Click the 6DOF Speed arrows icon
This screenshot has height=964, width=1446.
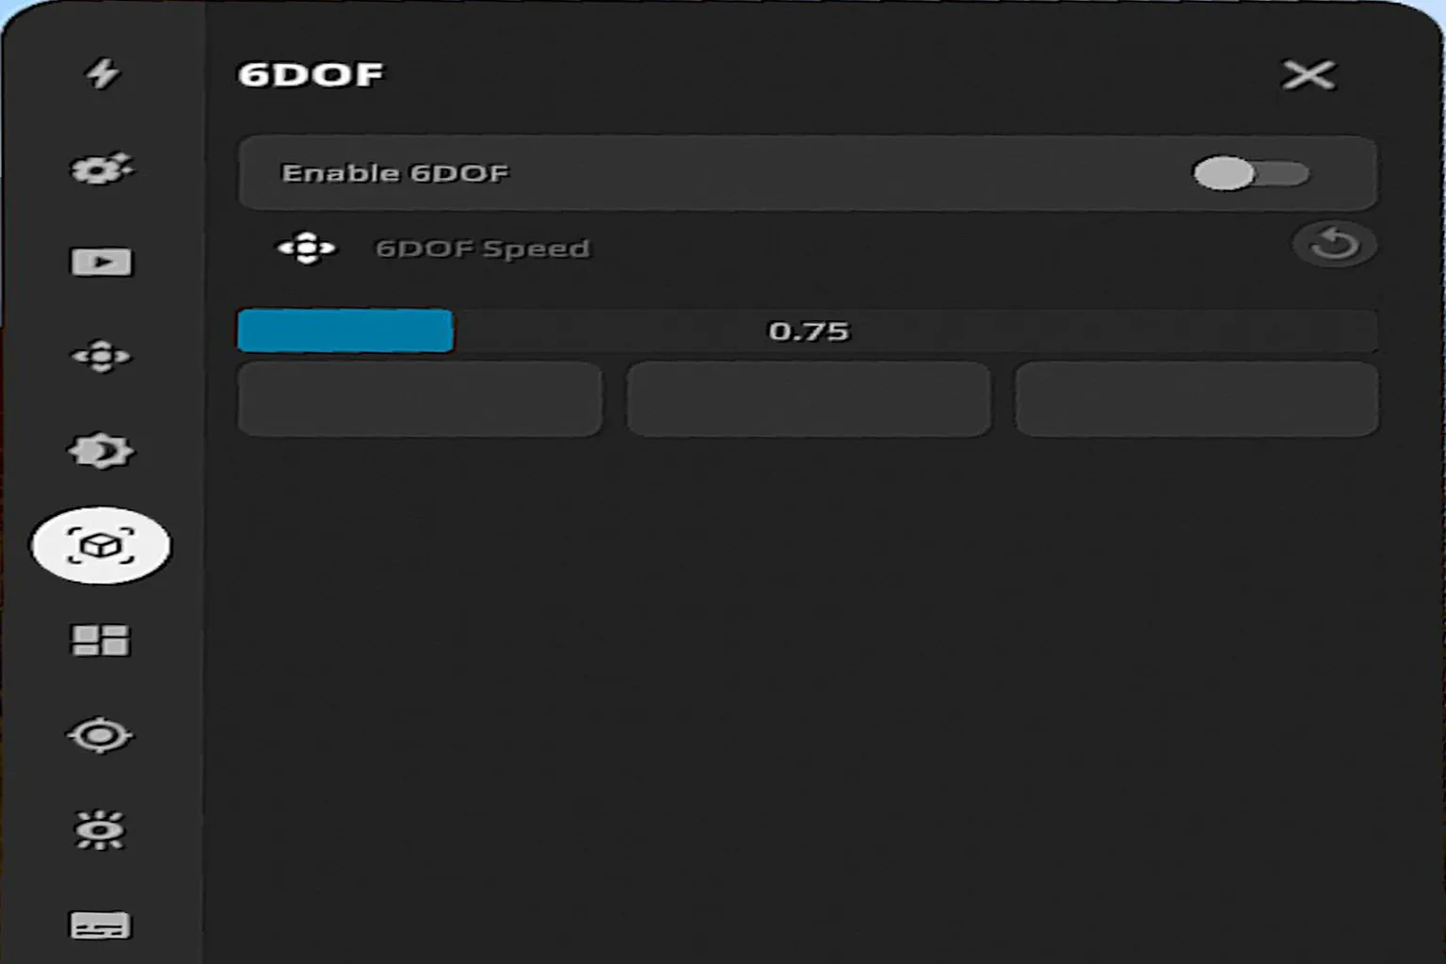click(306, 249)
